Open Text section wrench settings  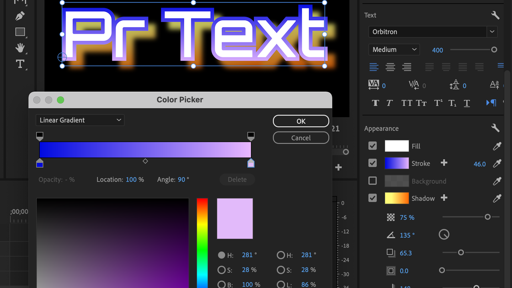pos(495,15)
